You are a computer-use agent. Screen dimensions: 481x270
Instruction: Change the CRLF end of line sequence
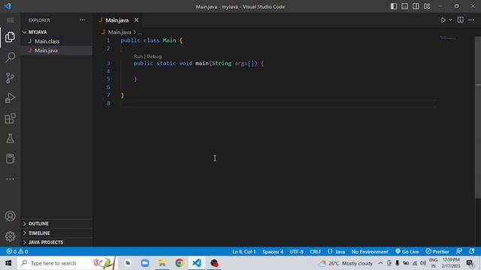click(x=316, y=252)
